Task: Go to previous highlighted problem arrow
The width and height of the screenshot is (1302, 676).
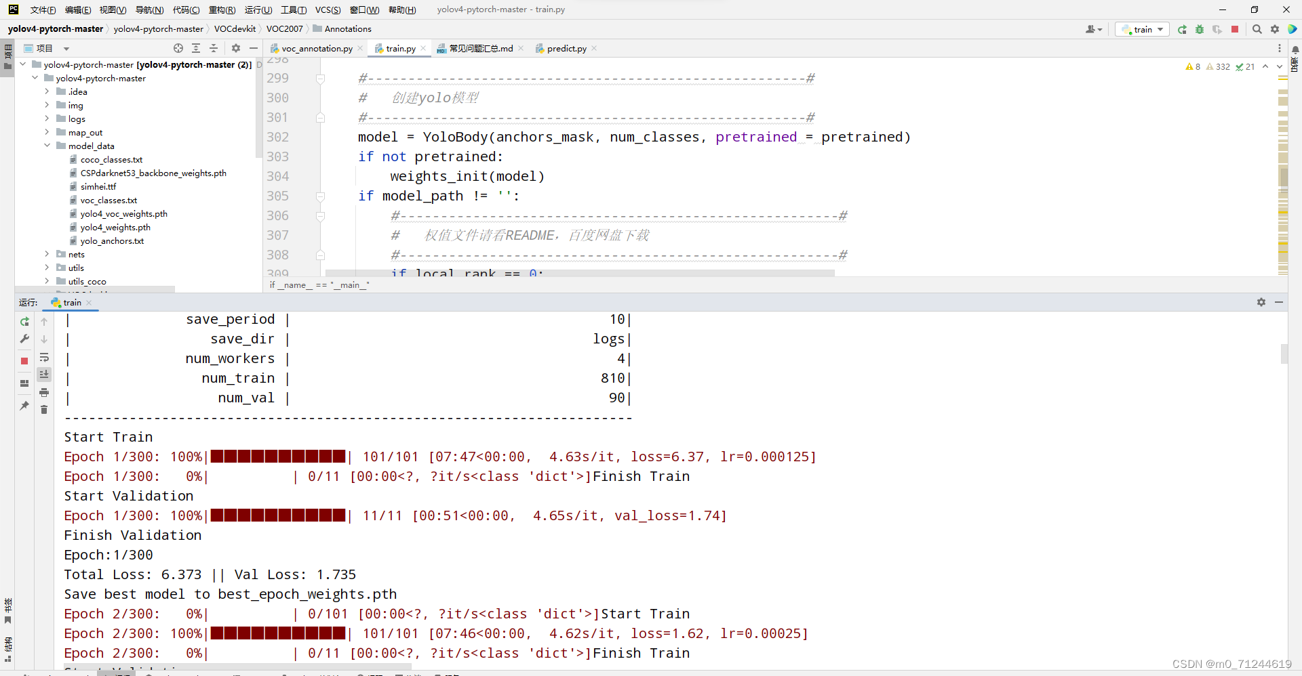Action: [1265, 66]
